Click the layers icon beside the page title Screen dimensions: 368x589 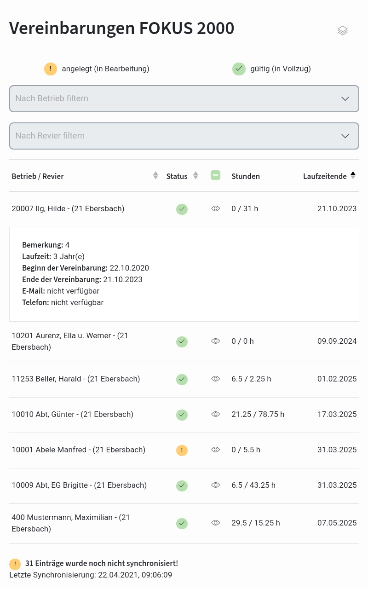click(x=342, y=31)
